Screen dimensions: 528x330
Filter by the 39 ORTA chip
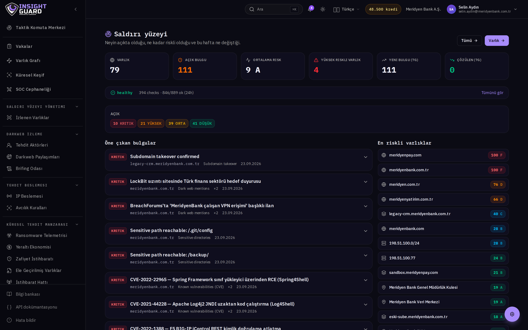(177, 123)
